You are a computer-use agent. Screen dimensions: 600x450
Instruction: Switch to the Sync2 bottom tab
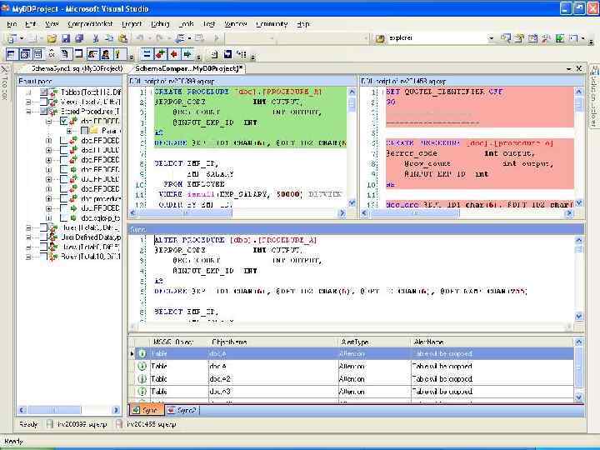[x=182, y=410]
